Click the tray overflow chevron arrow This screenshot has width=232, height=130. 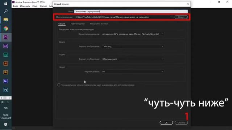(x=8, y=102)
